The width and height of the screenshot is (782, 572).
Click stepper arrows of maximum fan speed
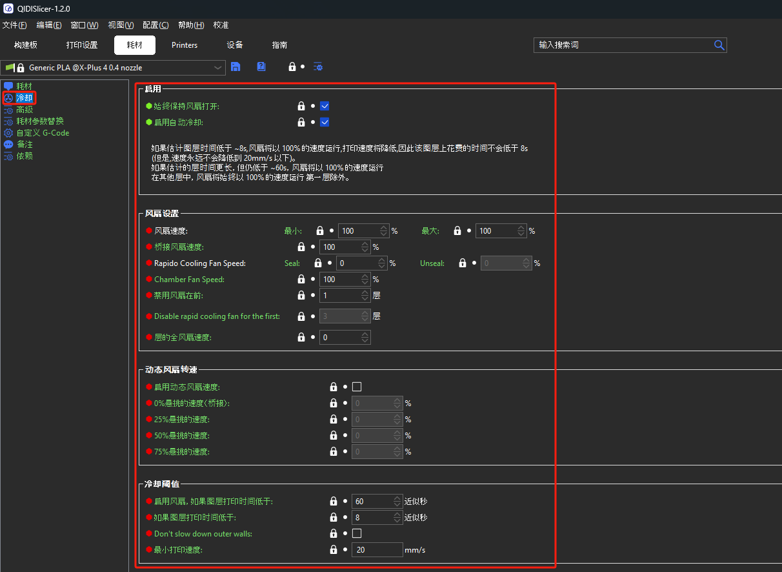pos(521,230)
